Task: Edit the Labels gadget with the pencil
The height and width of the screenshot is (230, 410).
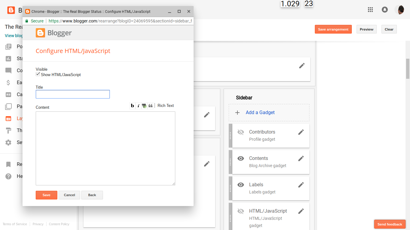Action: pos(301,185)
